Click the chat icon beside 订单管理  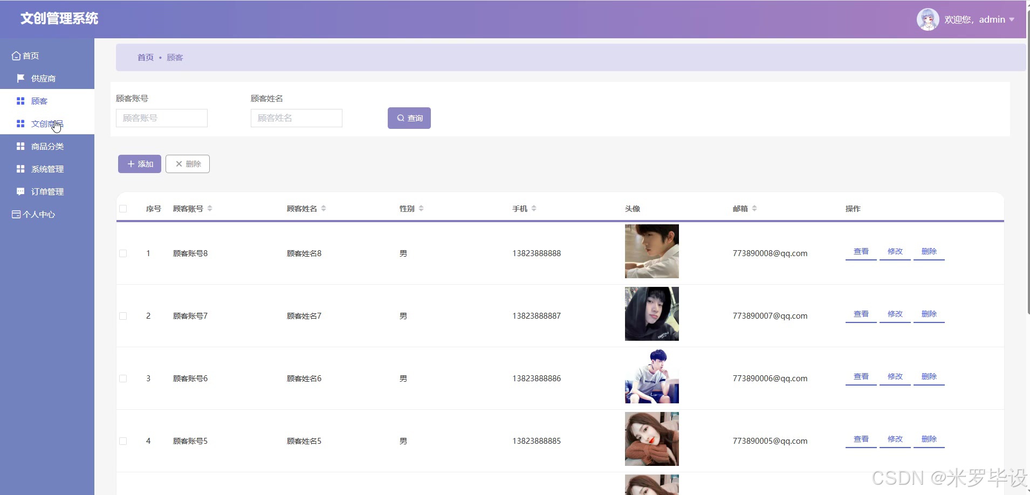[20, 191]
